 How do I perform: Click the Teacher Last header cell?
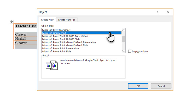click(25, 28)
